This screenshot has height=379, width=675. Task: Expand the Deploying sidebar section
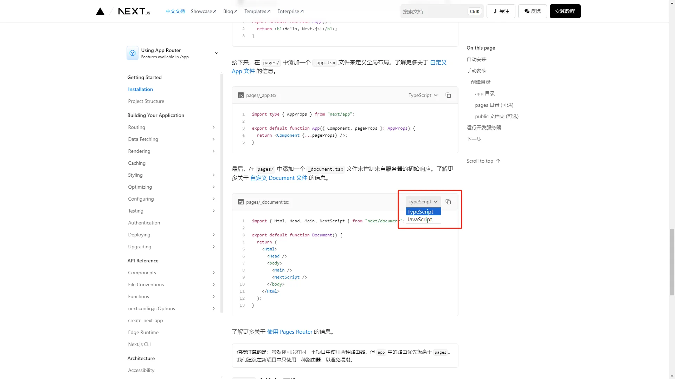click(213, 235)
